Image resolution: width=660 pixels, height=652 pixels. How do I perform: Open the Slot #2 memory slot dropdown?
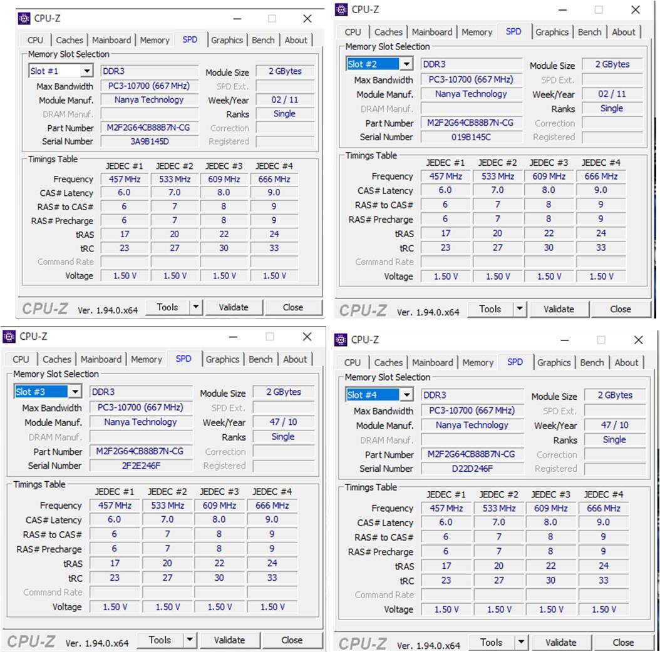(x=406, y=64)
